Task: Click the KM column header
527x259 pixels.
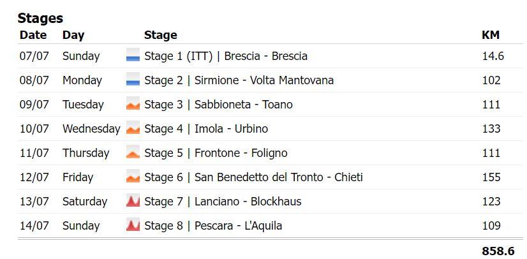Action: [x=491, y=35]
